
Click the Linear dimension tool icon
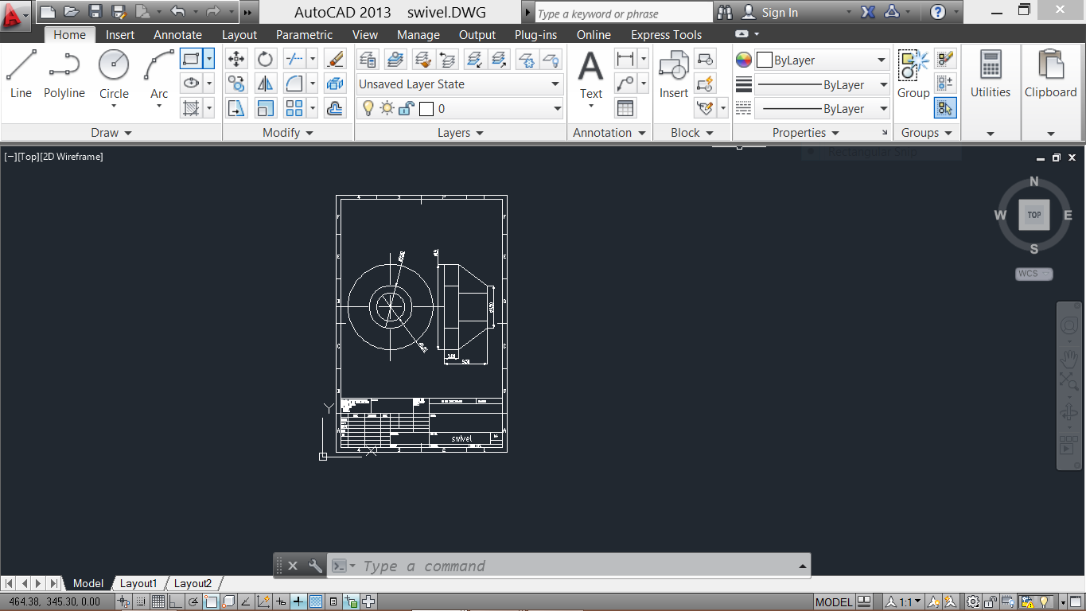point(625,59)
